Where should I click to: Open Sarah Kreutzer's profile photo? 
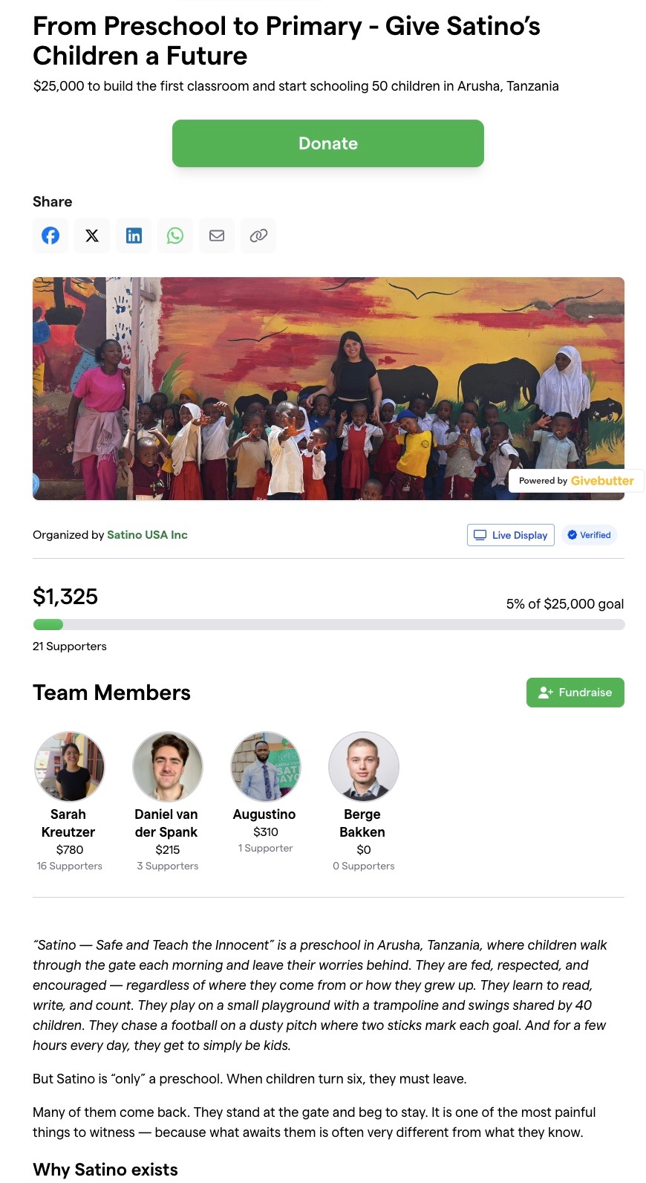[70, 767]
